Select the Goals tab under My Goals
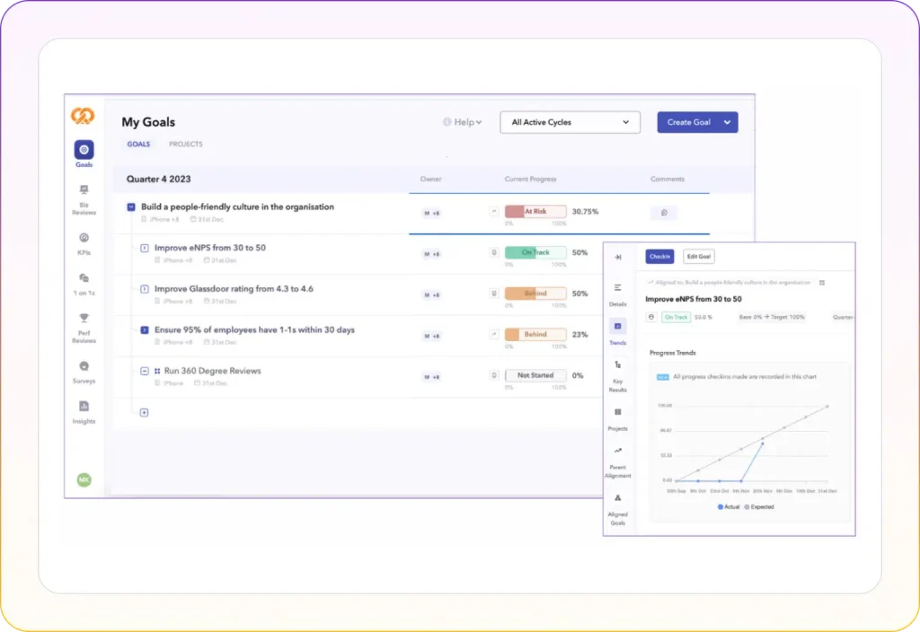 pyautogui.click(x=138, y=145)
